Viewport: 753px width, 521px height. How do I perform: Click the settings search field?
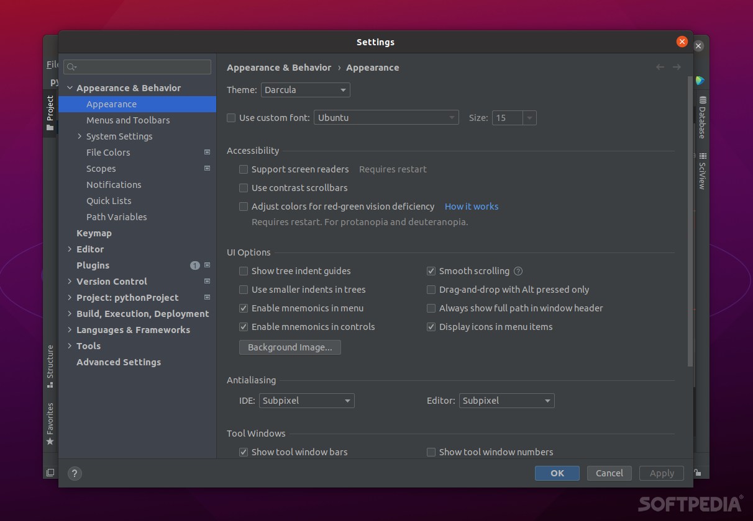(137, 67)
